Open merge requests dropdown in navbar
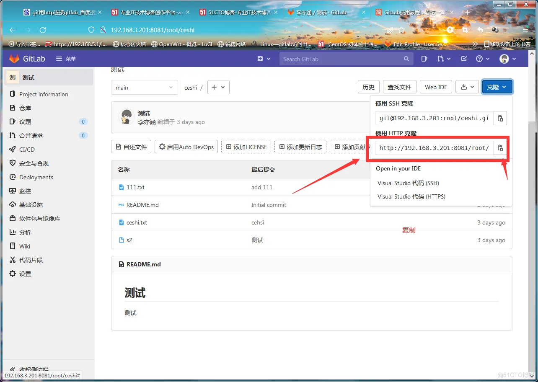 click(x=444, y=59)
